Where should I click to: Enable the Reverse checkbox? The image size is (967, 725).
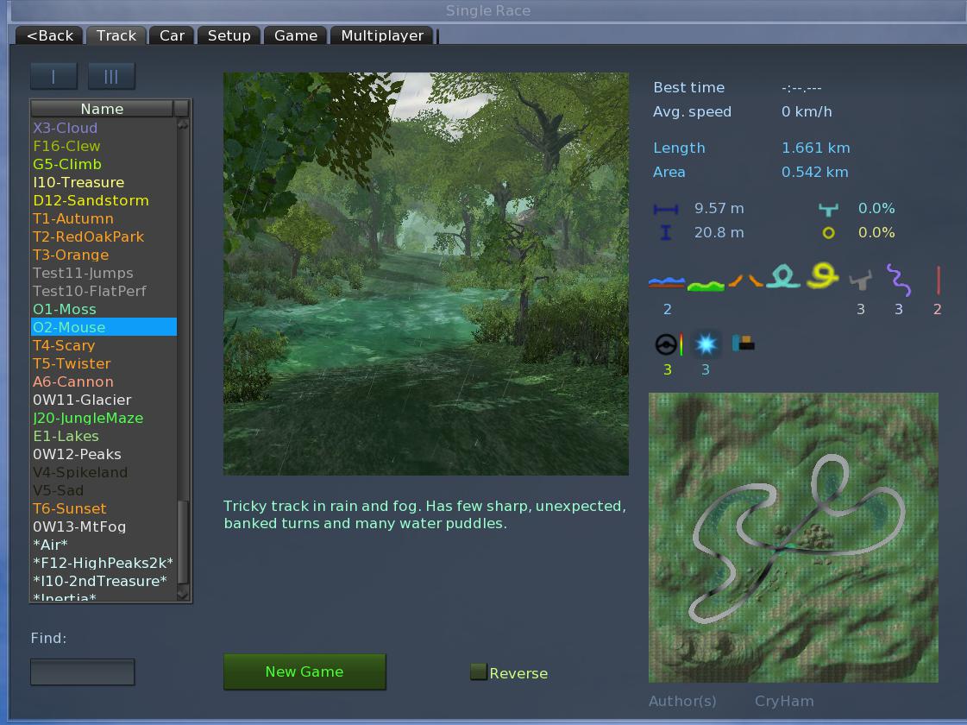point(479,672)
